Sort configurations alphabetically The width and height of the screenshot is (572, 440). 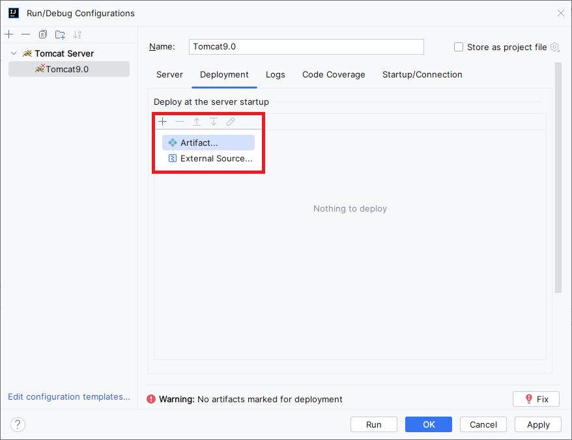(x=77, y=34)
